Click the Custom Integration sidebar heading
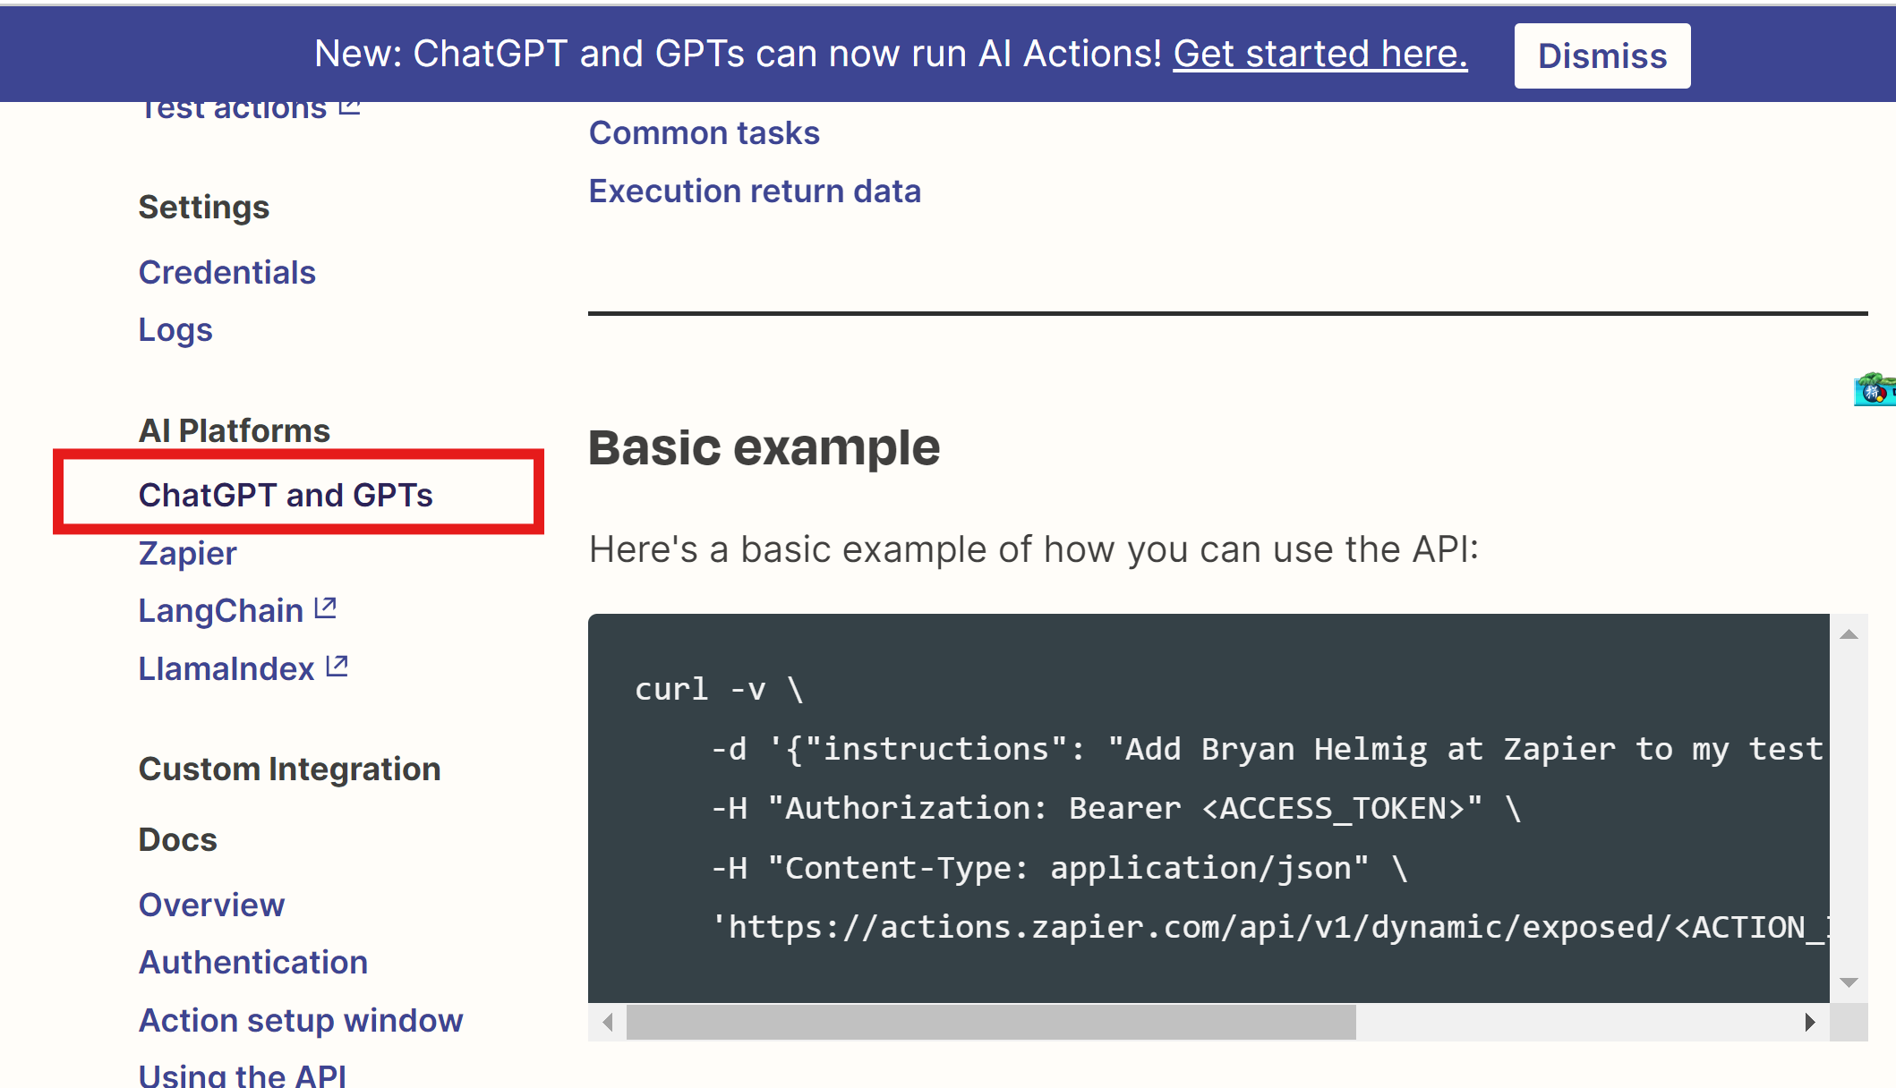 pos(289,769)
